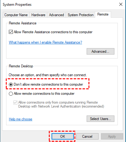
Task: Open the Help me choose link
Action: (20, 119)
